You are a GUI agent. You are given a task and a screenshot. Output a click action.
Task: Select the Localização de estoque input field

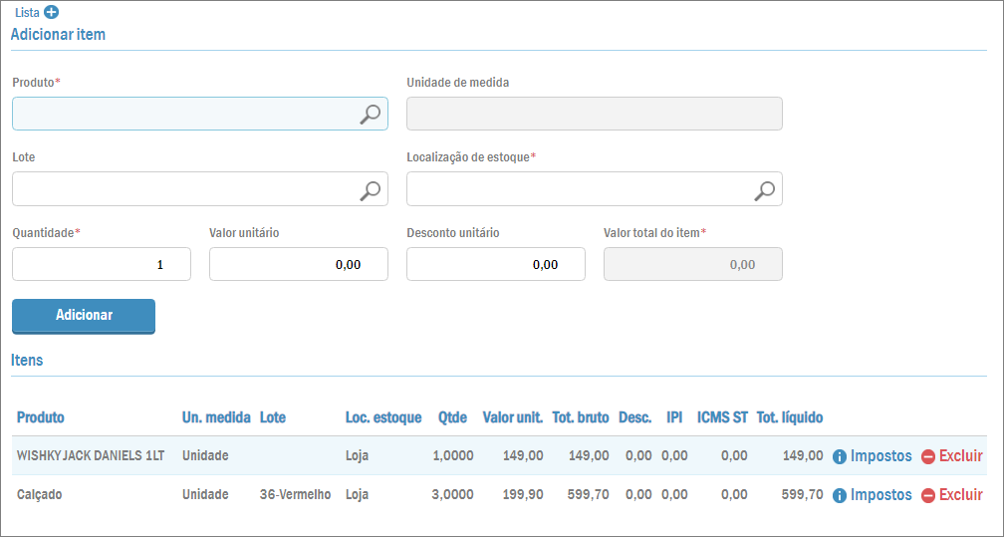(580, 189)
